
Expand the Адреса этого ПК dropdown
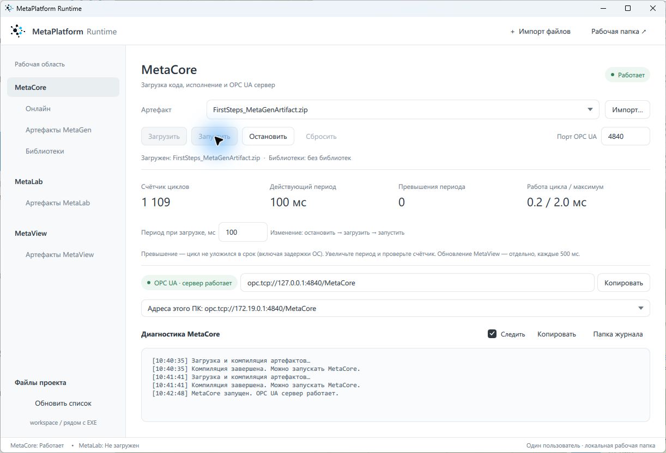395,308
